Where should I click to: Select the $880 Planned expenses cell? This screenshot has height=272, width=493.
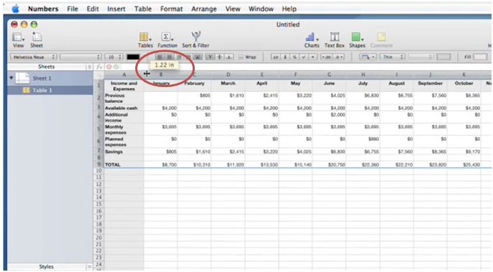coord(363,142)
